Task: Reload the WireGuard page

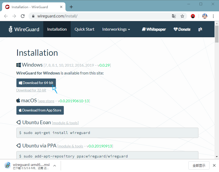Action: tap(23, 16)
